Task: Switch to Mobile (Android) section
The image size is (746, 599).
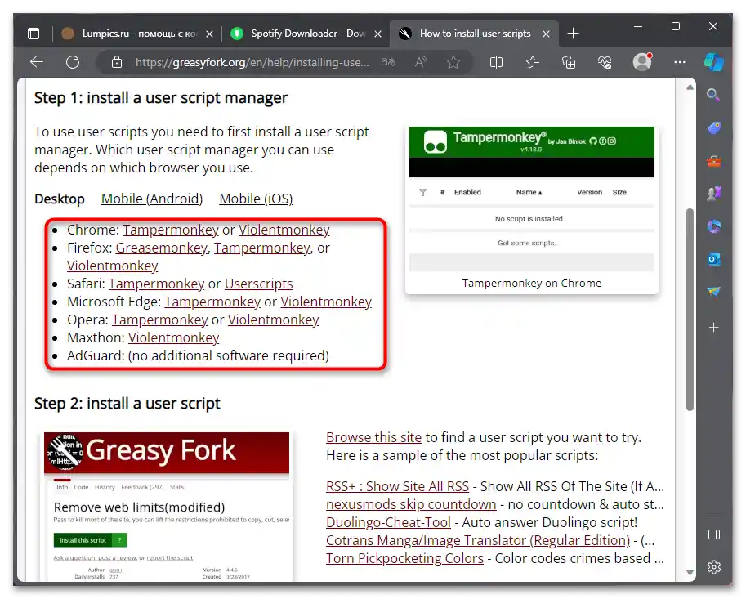Action: (x=152, y=199)
